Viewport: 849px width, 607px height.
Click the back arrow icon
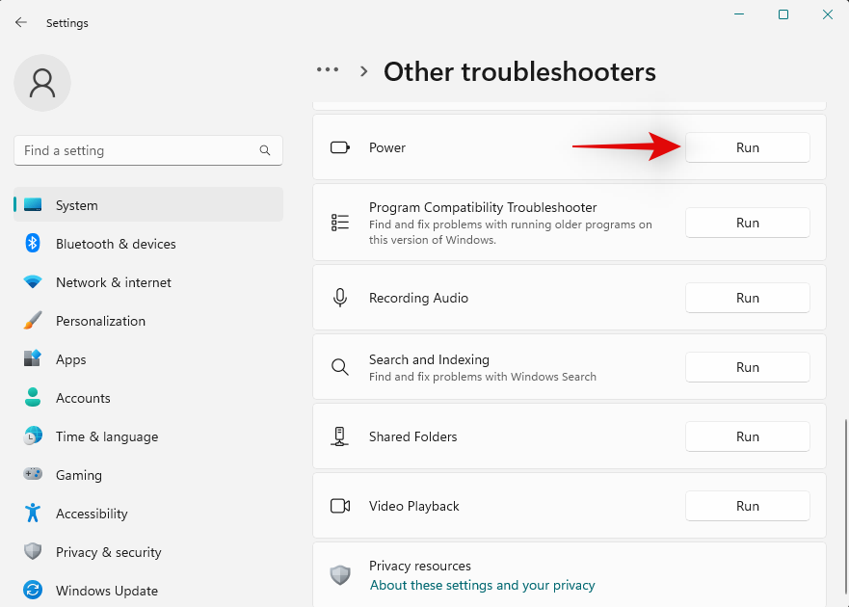tap(21, 22)
